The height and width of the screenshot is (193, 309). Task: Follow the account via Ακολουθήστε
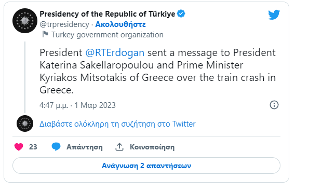[120, 24]
